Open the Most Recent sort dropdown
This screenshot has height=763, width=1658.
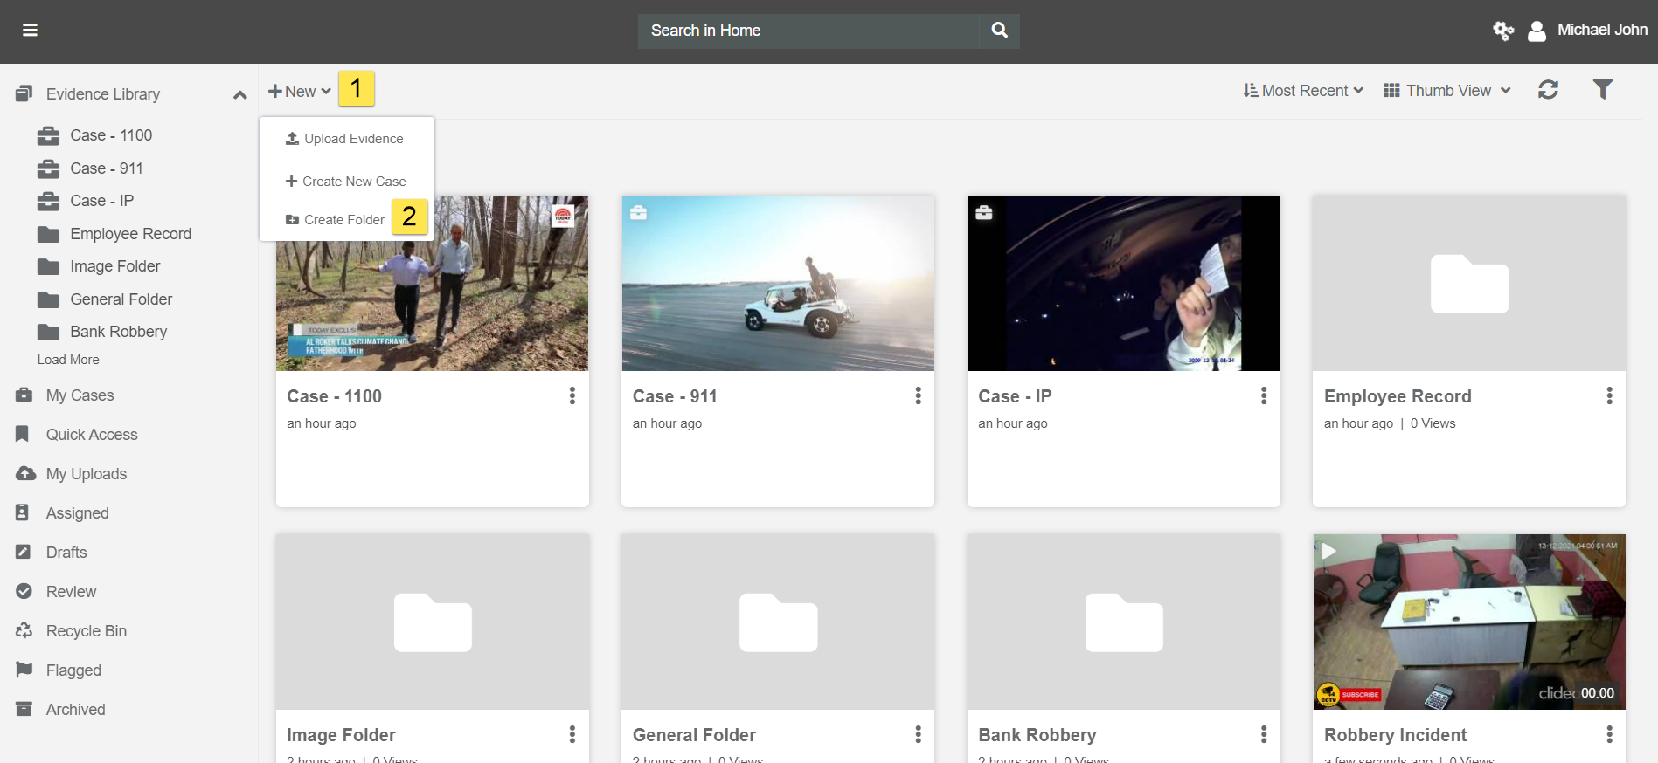click(1303, 91)
